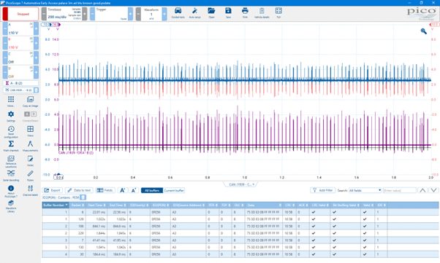Click the Open folder icon
Viewport: 440px width, 263px height.
click(211, 13)
